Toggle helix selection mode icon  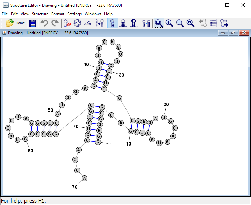[x=123, y=23]
